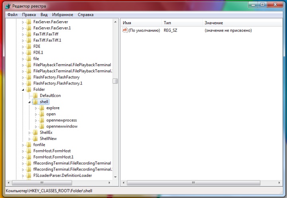Image resolution: width=287 pixels, height=198 pixels.
Task: Click the opennewprocess key folder icon
Action: click(x=42, y=120)
